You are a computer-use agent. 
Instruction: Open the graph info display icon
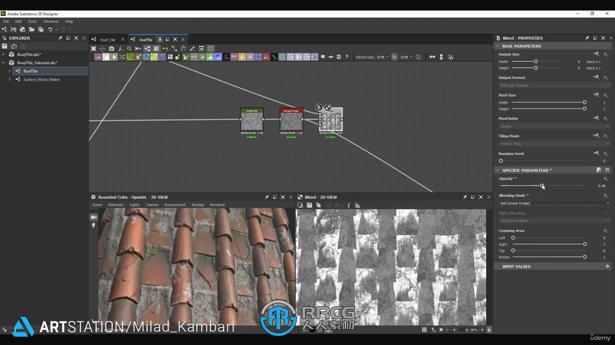click(121, 48)
